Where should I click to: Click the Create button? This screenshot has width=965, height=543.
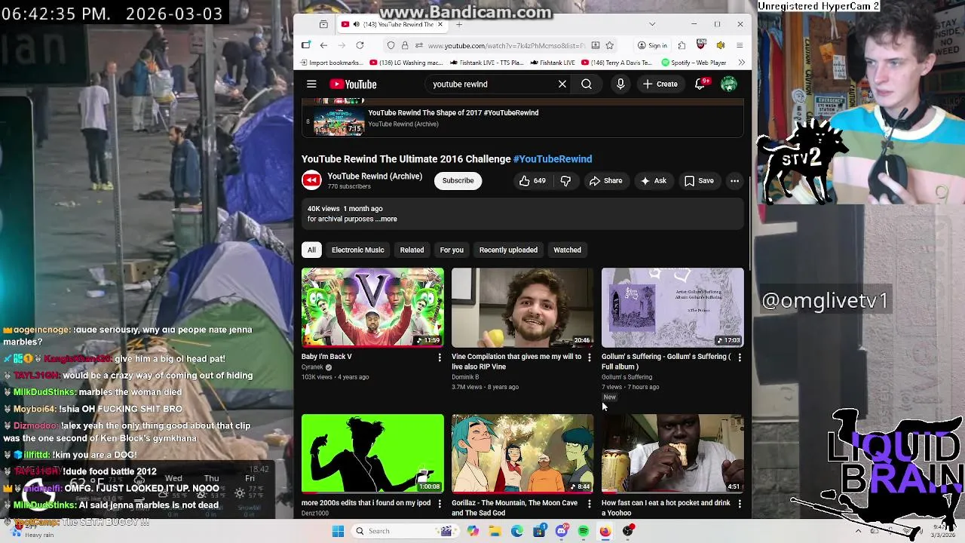660,84
